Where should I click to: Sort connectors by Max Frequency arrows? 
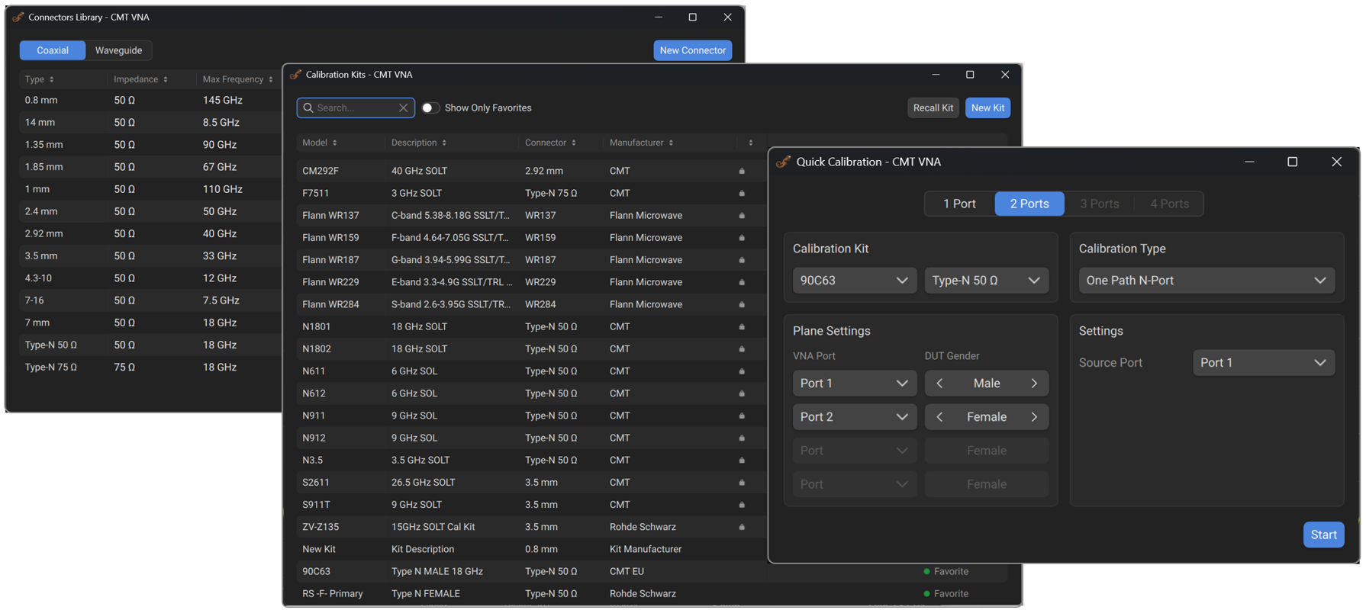pos(271,79)
